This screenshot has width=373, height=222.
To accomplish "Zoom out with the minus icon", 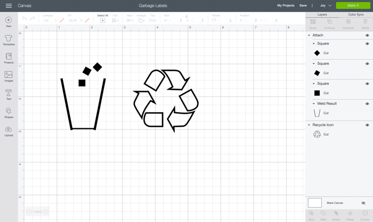I will (29, 211).
